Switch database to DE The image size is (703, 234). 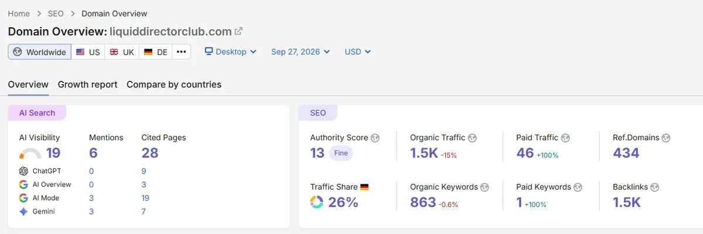156,52
